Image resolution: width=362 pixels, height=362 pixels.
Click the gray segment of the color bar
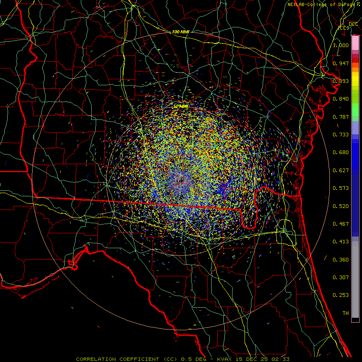point(355,280)
